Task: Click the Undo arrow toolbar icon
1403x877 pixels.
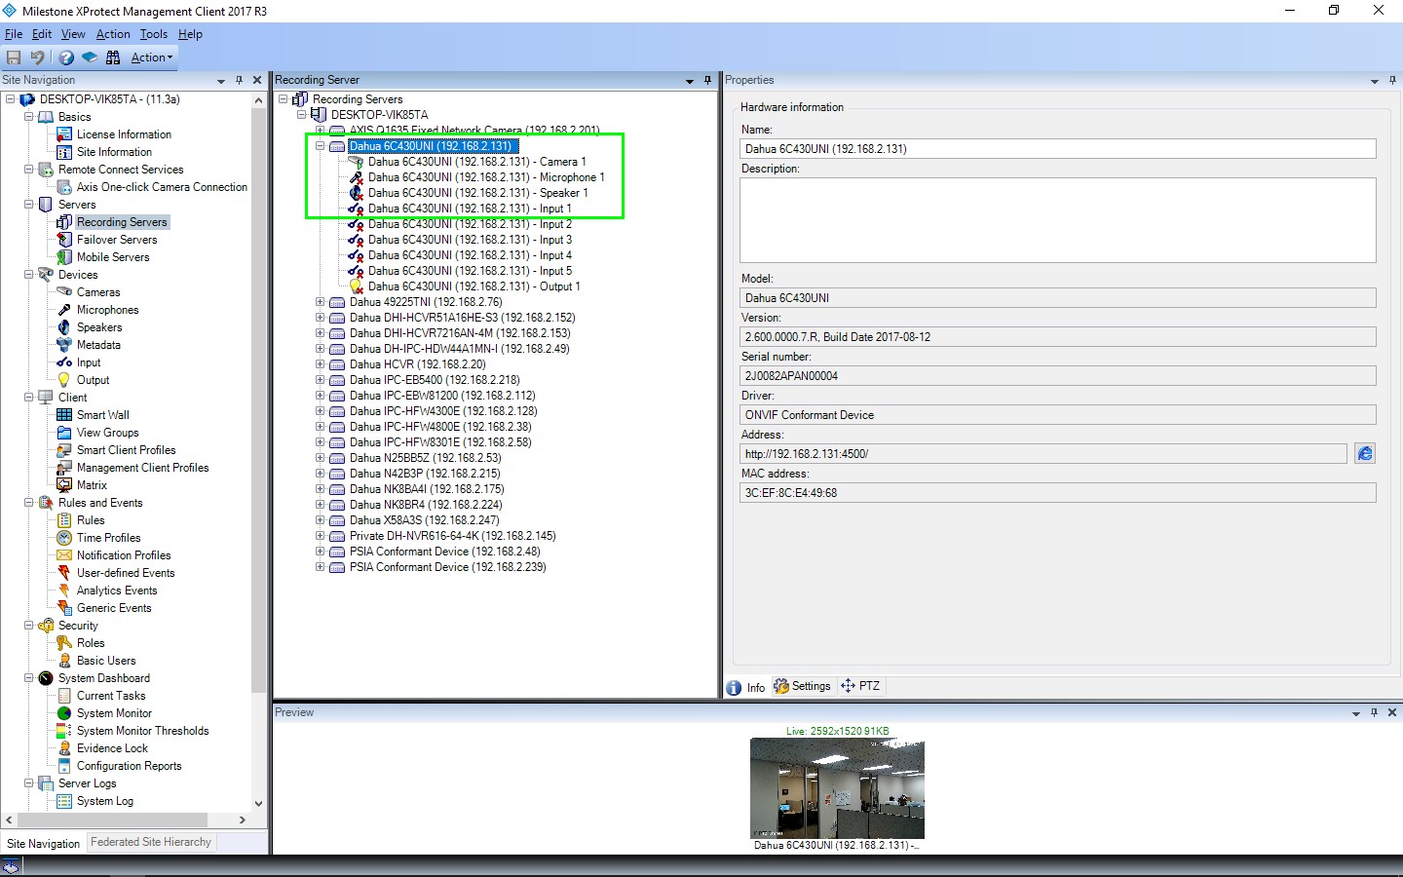Action: [38, 57]
